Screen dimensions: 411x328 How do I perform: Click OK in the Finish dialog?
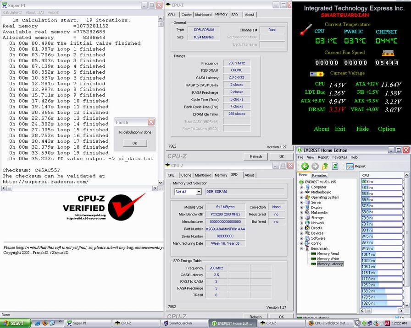[x=135, y=143]
